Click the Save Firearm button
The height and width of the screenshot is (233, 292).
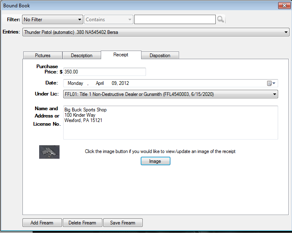pos(123,222)
